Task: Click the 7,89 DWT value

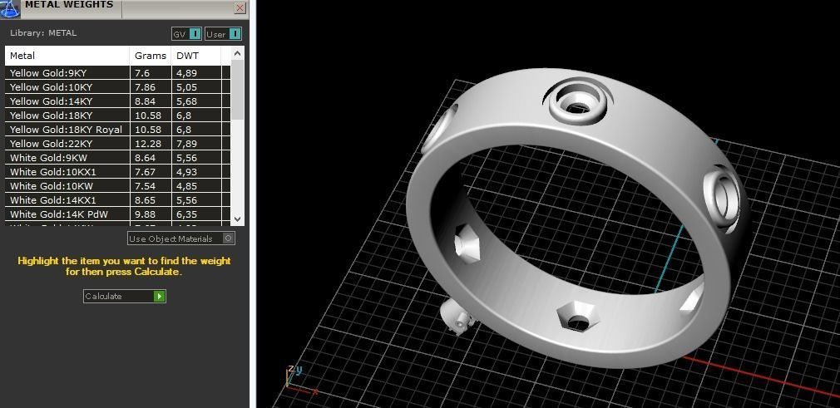Action: click(186, 144)
